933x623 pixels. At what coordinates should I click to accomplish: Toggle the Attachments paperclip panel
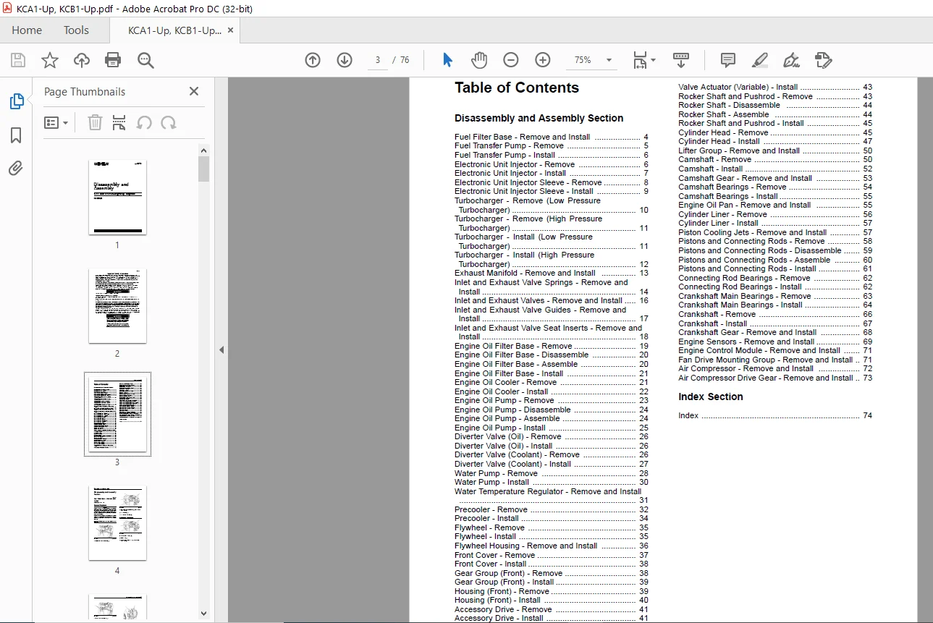(16, 169)
